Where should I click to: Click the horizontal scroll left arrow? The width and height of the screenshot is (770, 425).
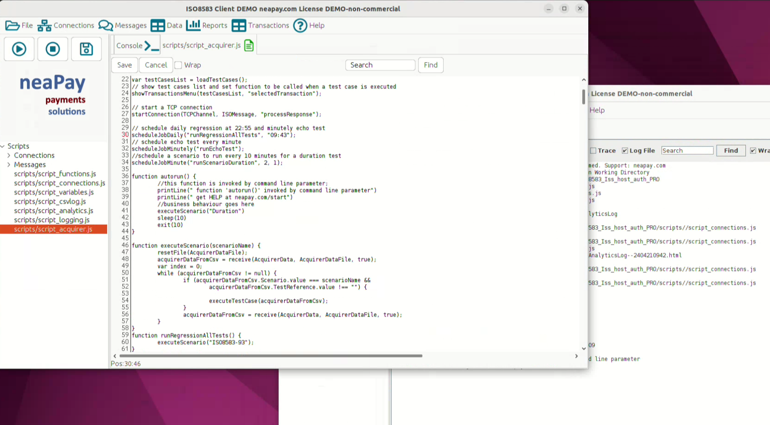(x=115, y=356)
